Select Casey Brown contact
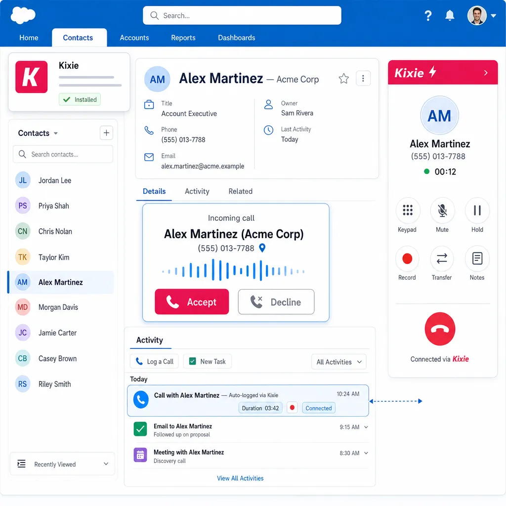506x506 pixels. (x=61, y=359)
